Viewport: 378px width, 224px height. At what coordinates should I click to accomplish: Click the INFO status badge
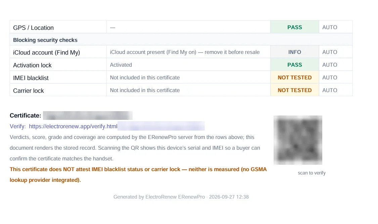295,52
